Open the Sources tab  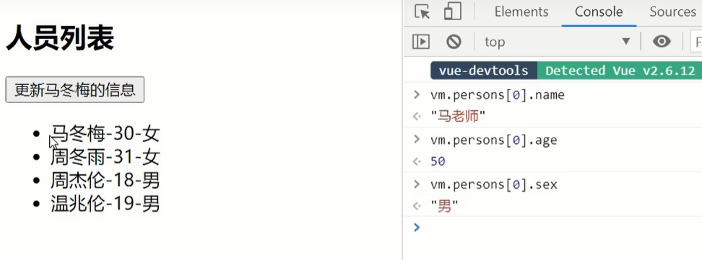click(x=673, y=12)
